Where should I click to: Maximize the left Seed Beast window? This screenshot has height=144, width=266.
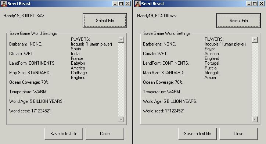121,4
